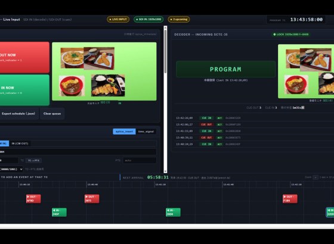Click the IN 24DF timeline marker
The height and width of the screenshot is (244, 334).
[x=59, y=212]
